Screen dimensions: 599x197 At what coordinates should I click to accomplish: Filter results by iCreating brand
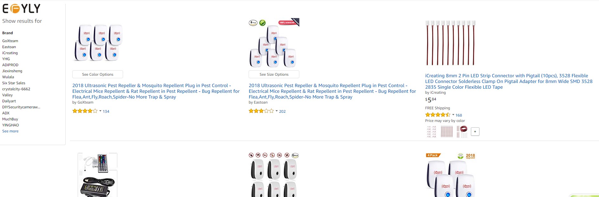[10, 53]
